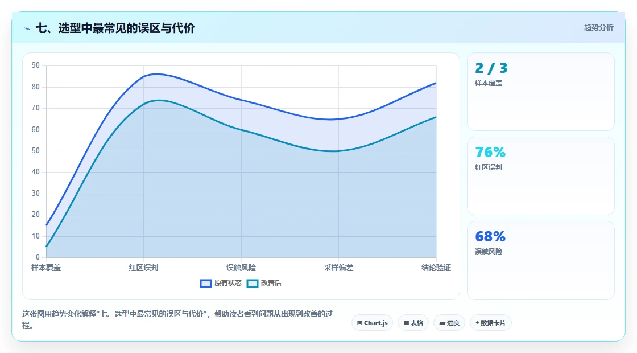The image size is (637, 353).
Task: Click the 样本覆盖 x-axis label
Action: coord(46,268)
